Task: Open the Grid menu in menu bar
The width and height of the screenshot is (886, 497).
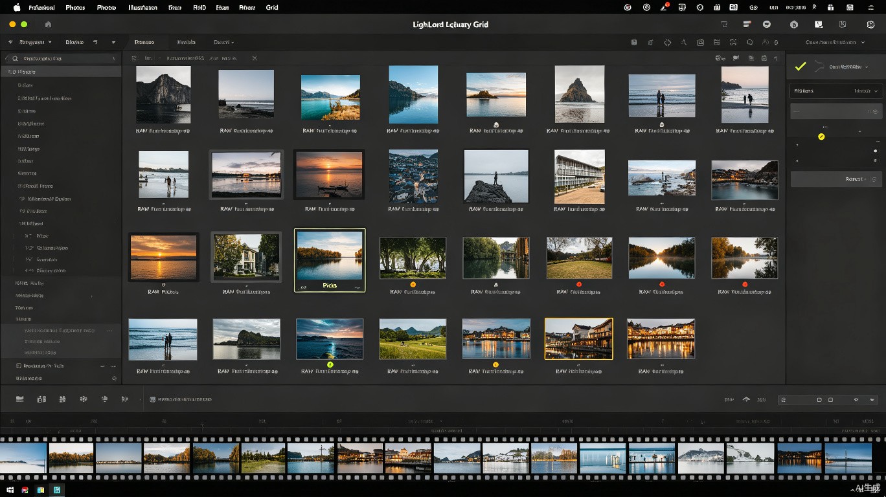Action: coord(272,7)
